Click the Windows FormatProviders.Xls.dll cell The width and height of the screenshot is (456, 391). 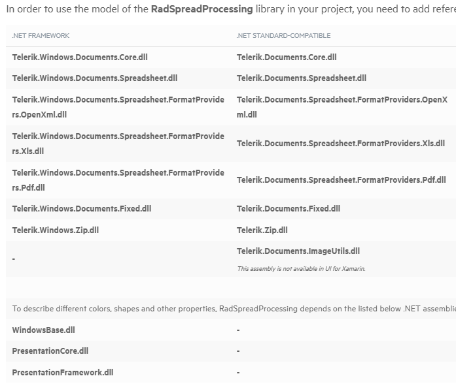[118, 144]
